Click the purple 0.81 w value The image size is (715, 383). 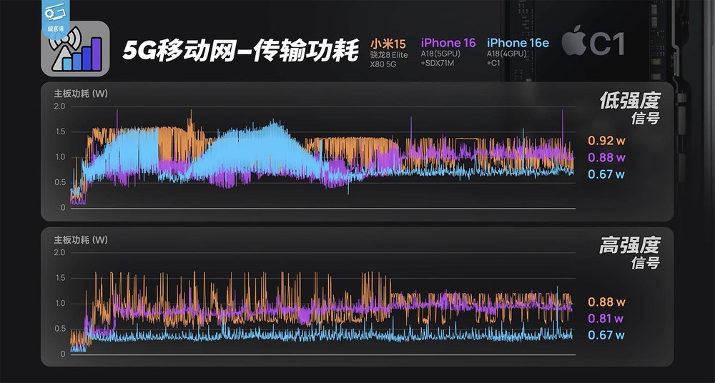(606, 318)
